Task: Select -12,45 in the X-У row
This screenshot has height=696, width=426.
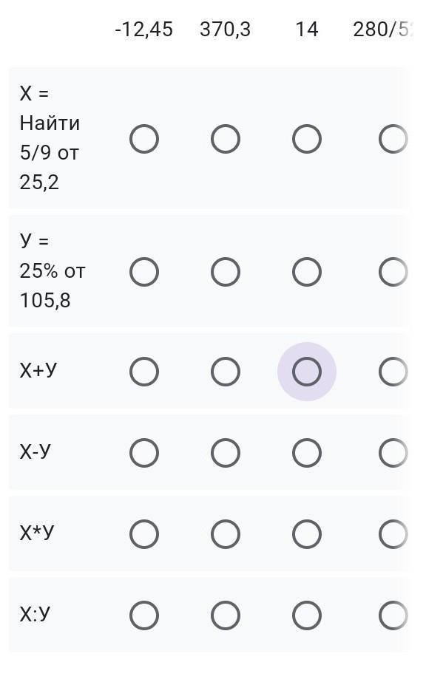Action: 144,453
